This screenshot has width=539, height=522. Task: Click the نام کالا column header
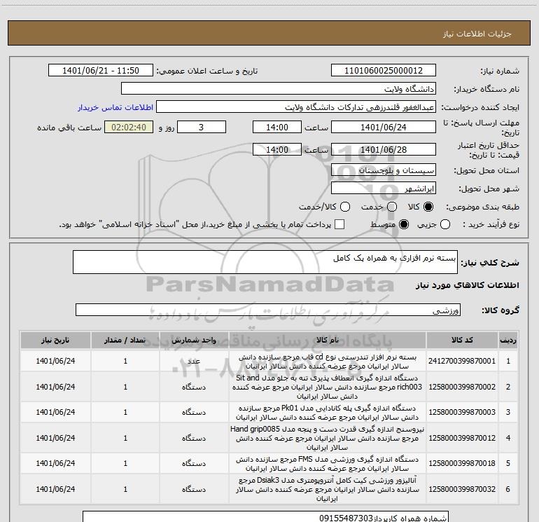[x=328, y=341]
